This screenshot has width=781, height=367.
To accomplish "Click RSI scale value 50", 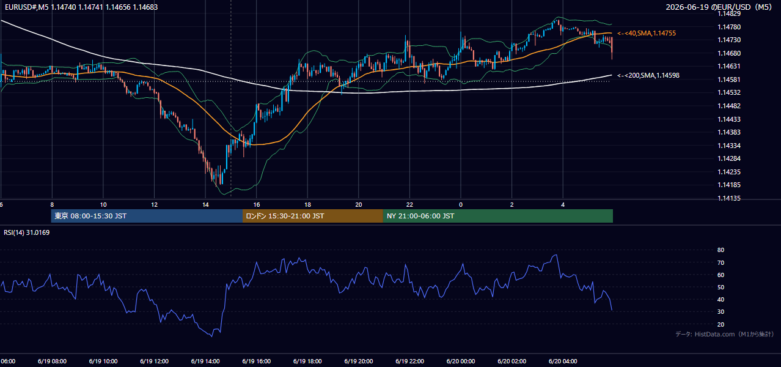I will tap(721, 287).
